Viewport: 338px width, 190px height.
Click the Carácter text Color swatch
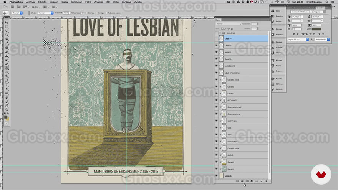316,29
